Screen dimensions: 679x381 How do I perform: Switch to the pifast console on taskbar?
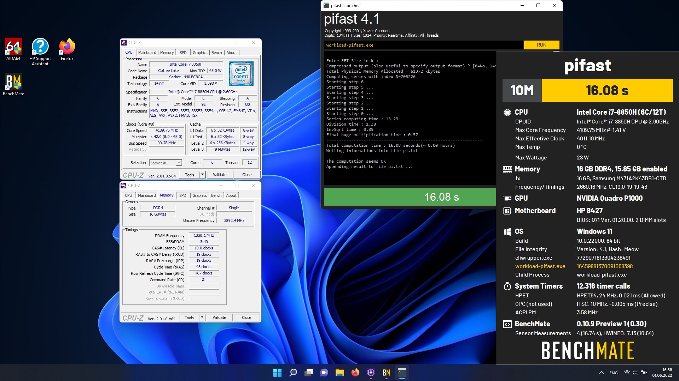[402, 373]
